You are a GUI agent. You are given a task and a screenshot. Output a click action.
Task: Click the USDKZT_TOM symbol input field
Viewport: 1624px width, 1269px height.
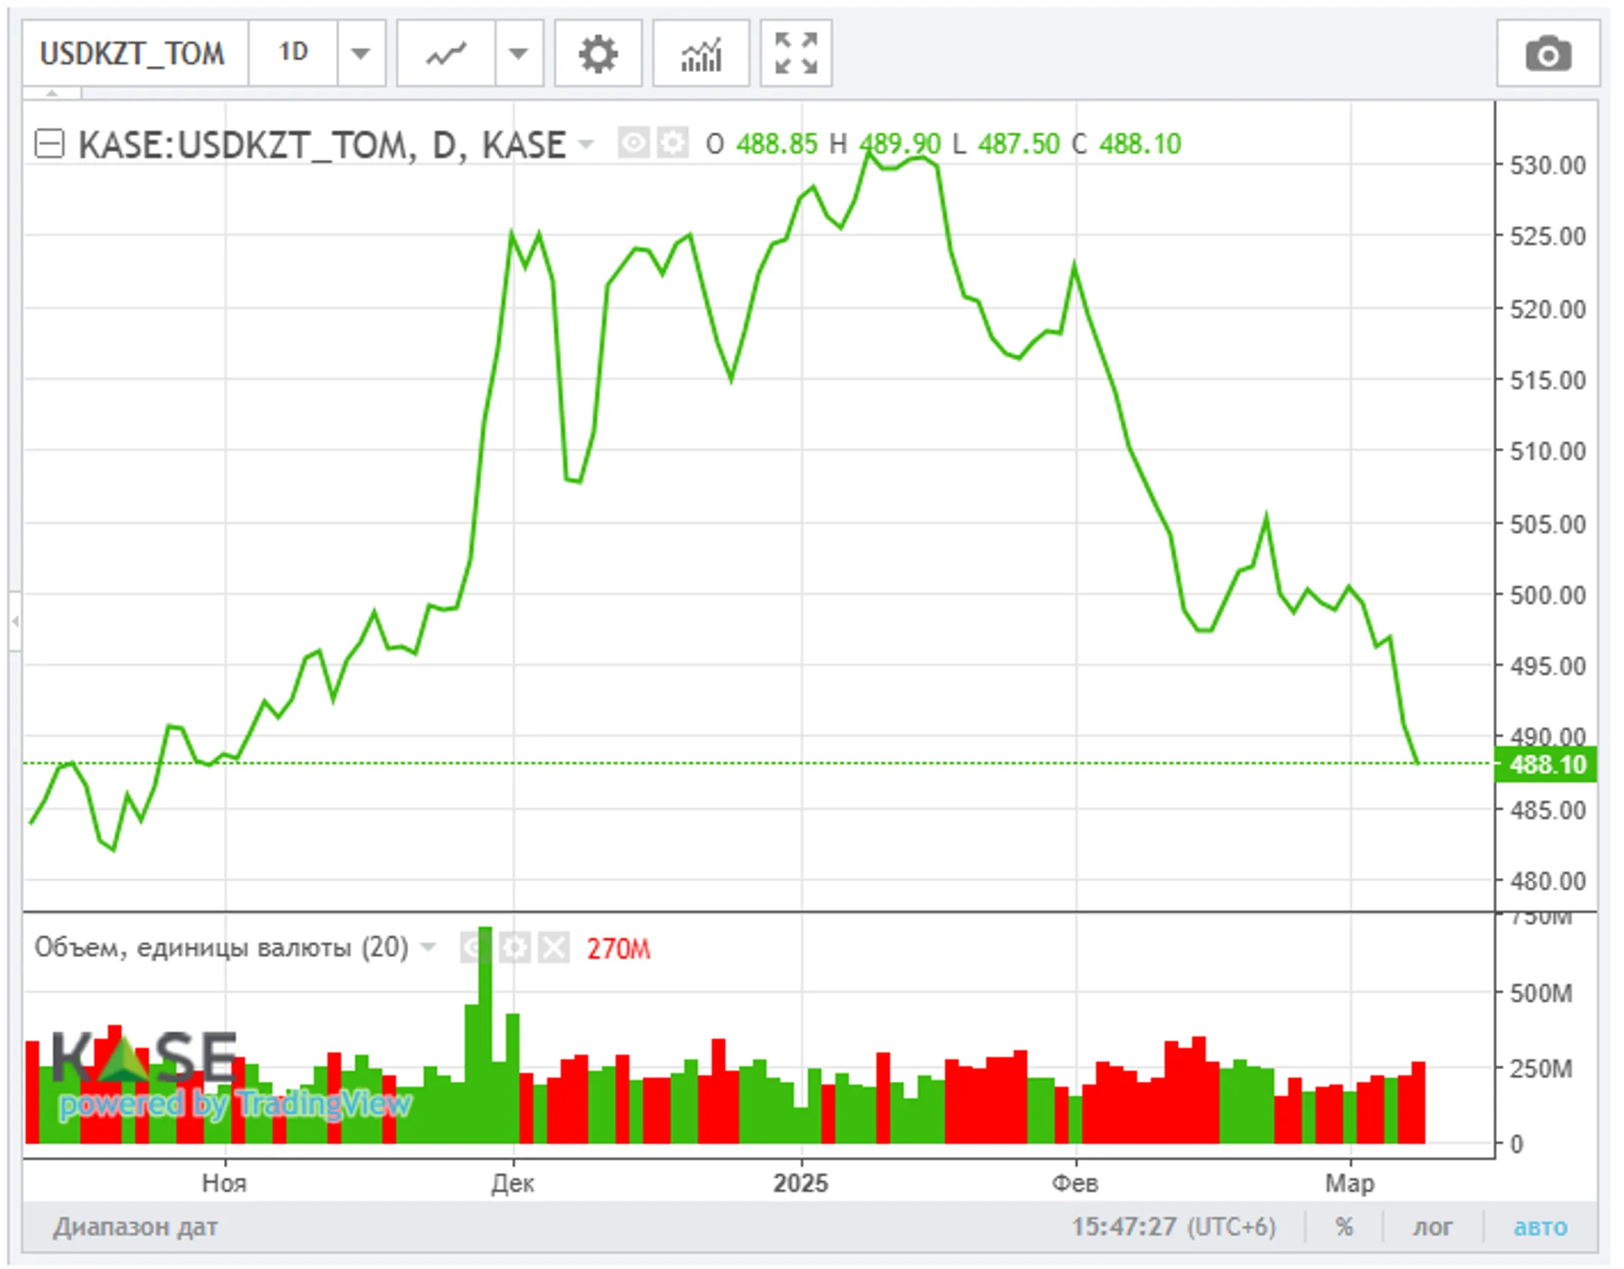pyautogui.click(x=134, y=54)
